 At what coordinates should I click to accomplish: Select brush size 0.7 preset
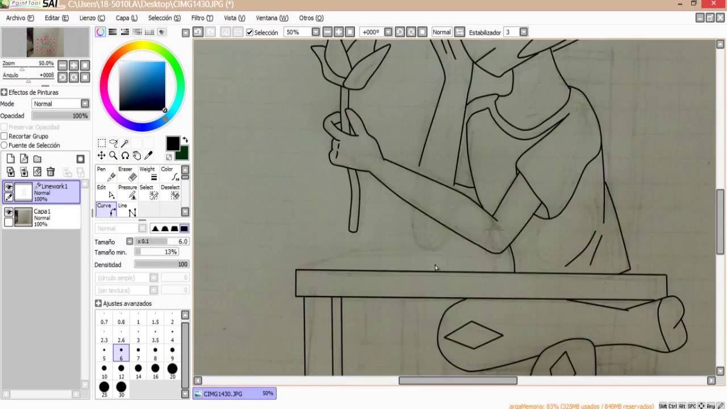point(104,318)
